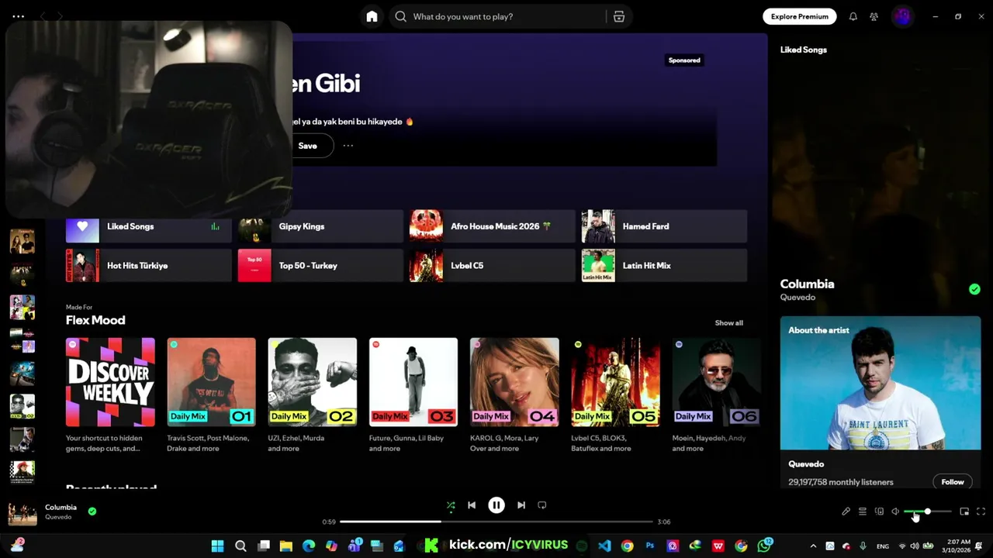Screen dimensions: 993x558
Task: Open Gipsy Kings shortcut tile
Action: coord(320,226)
